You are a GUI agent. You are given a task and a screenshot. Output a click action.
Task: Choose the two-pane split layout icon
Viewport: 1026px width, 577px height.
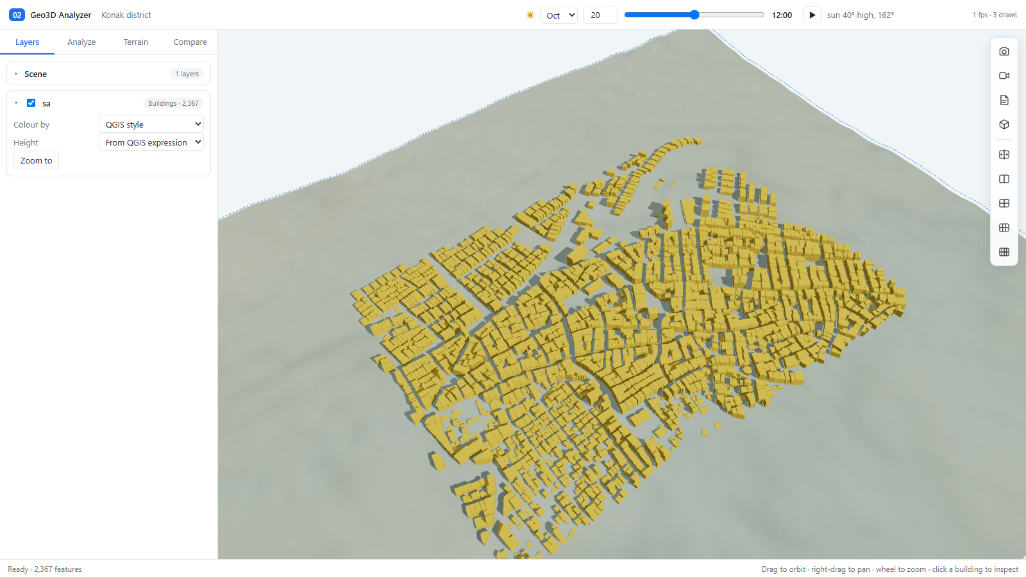(x=1004, y=179)
